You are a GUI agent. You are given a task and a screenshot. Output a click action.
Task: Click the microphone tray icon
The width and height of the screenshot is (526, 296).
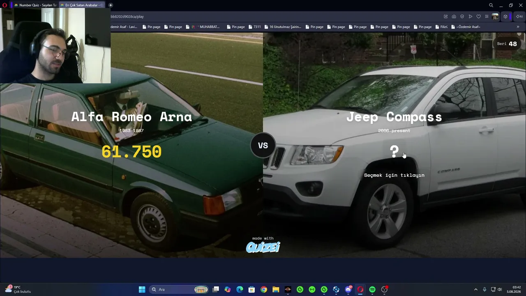[484, 289]
